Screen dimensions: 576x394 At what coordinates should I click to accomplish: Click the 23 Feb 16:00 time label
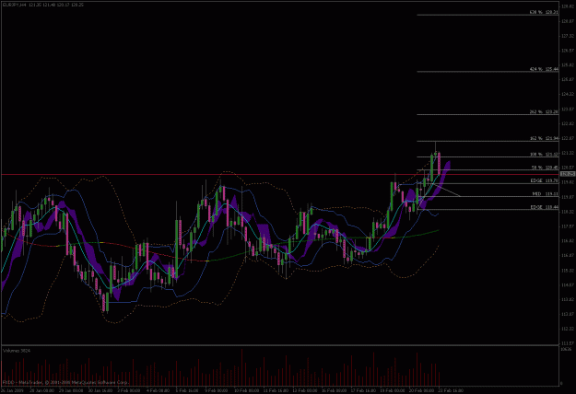451,390
